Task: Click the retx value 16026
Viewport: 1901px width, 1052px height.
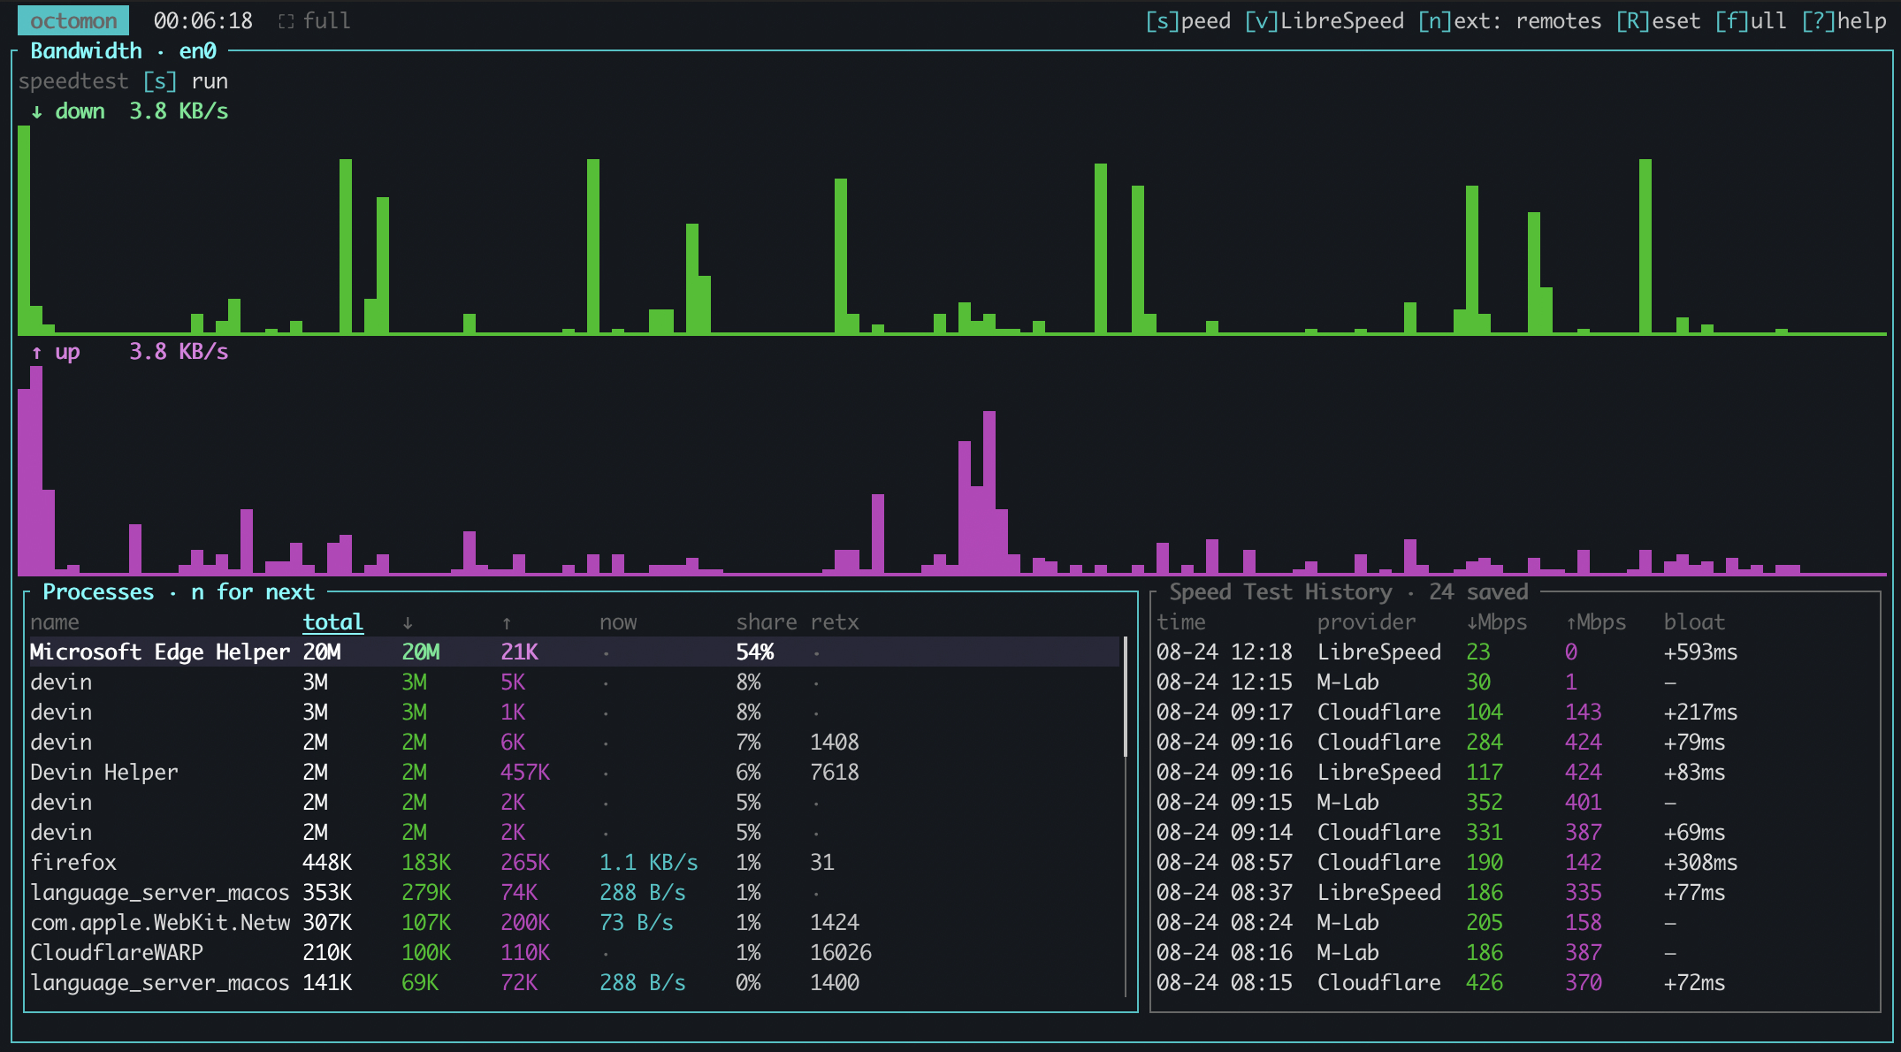Action: [x=841, y=953]
